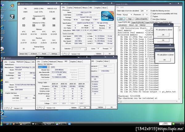Click the Intel Core i5 logo

(107, 16)
